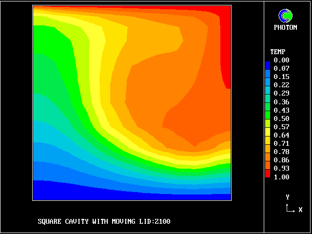Screen dimensions: 312x234
Task: Pick the cyan legend swatch beside 0.29
Action: [267, 93]
